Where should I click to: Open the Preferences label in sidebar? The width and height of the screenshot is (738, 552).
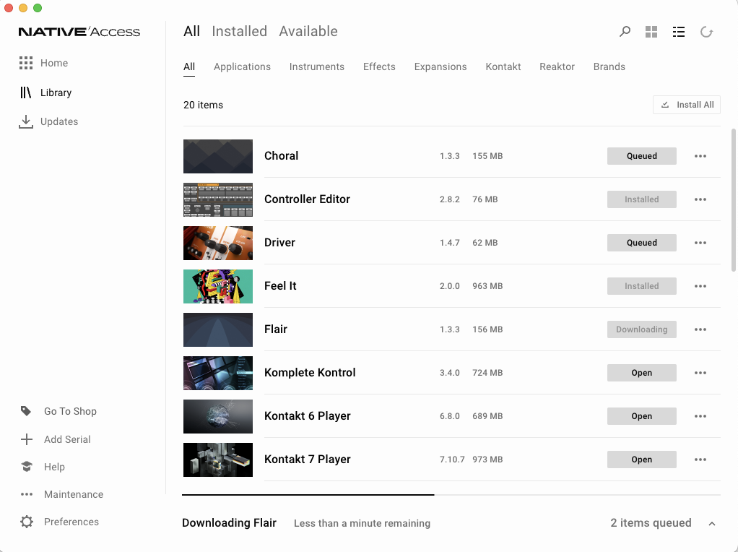tap(71, 522)
